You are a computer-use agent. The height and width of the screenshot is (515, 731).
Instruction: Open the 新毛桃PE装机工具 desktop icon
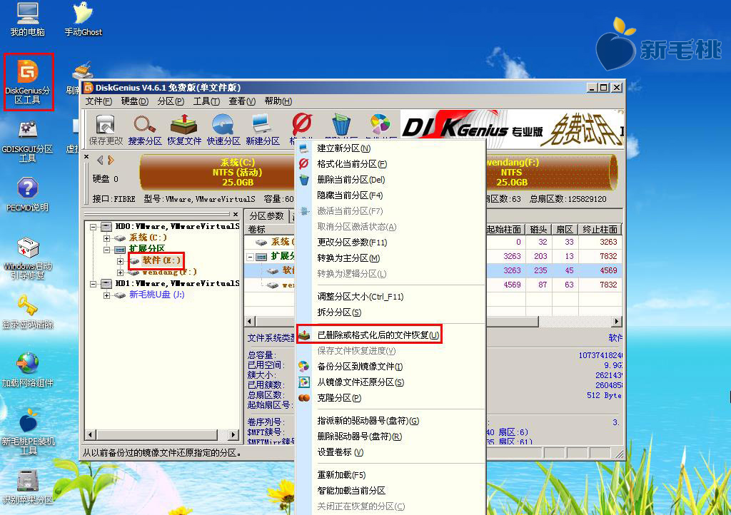(x=28, y=432)
